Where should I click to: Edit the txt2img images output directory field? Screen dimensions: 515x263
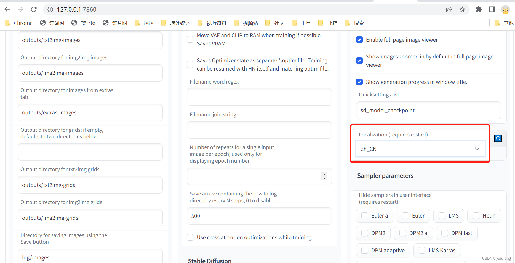point(90,40)
